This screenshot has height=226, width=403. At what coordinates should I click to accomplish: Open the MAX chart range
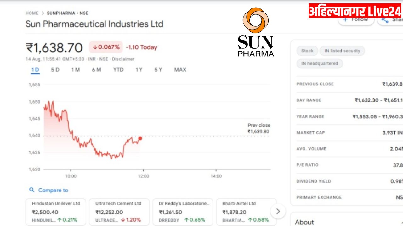pos(180,70)
